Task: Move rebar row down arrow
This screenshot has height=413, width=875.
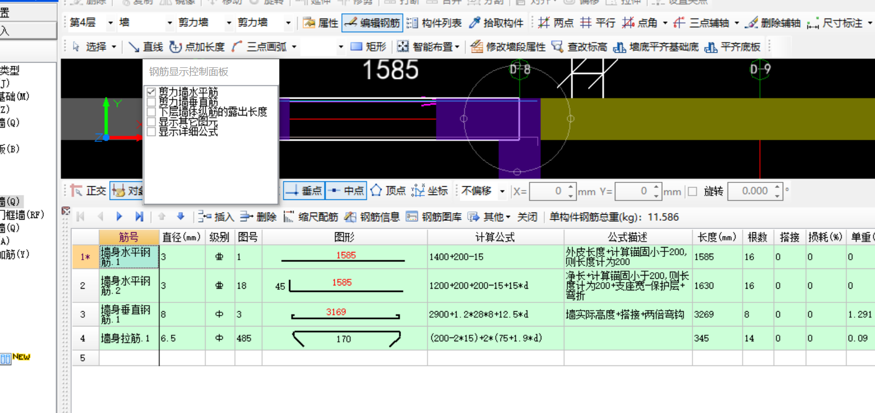Action: (180, 217)
